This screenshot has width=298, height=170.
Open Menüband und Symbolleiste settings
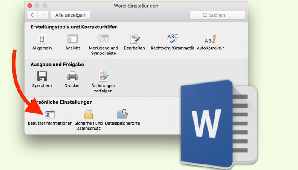[103, 39]
